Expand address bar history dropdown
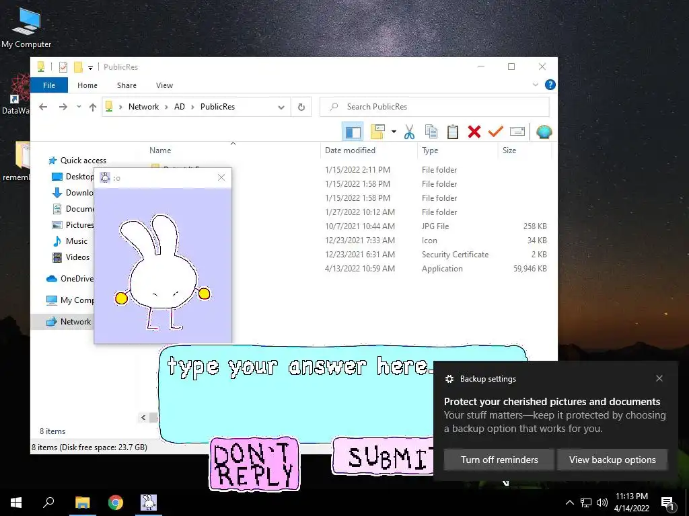The width and height of the screenshot is (689, 516). pyautogui.click(x=281, y=107)
